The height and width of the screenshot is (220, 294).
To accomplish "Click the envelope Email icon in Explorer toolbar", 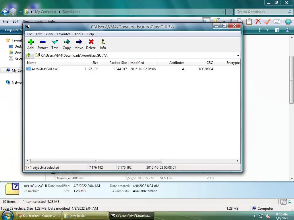I will coord(277,21).
